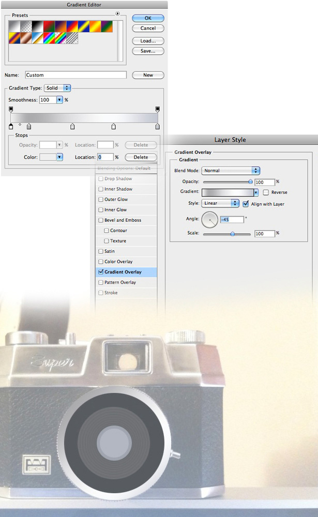Select the Red, Green gradient preset
This screenshot has width=318, height=517.
49,26
